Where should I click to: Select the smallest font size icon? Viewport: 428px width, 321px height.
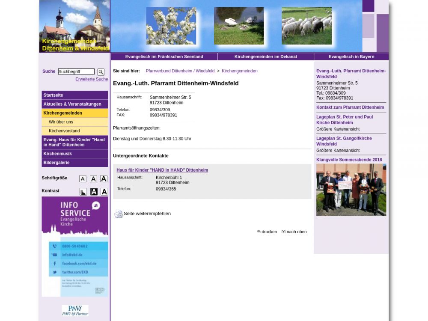[83, 179]
